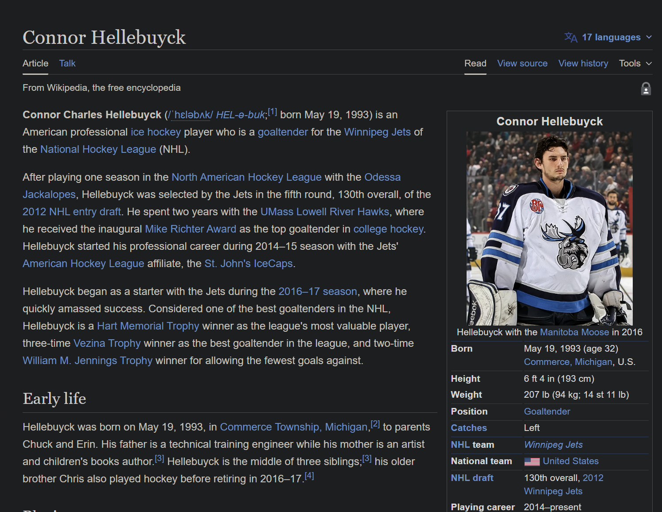Jump to citation [3] after three siblings
Screen dimensions: 662x512
pyautogui.click(x=367, y=458)
